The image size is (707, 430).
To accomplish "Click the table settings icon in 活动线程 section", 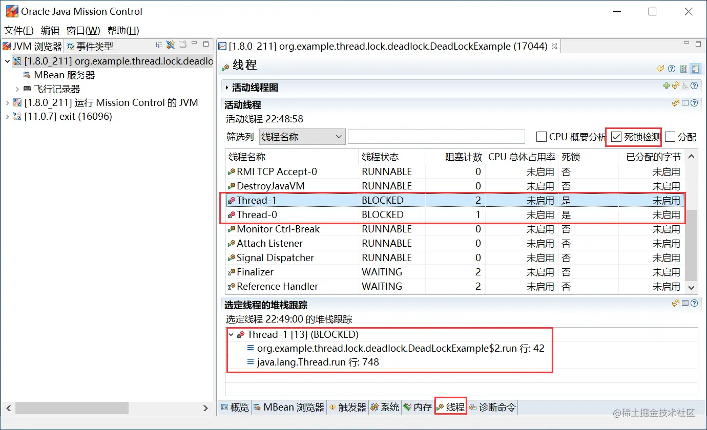I will [x=685, y=103].
